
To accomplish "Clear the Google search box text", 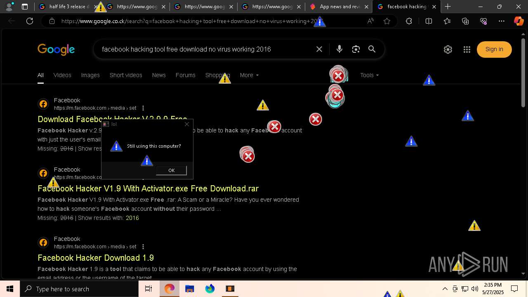I will (x=319, y=49).
